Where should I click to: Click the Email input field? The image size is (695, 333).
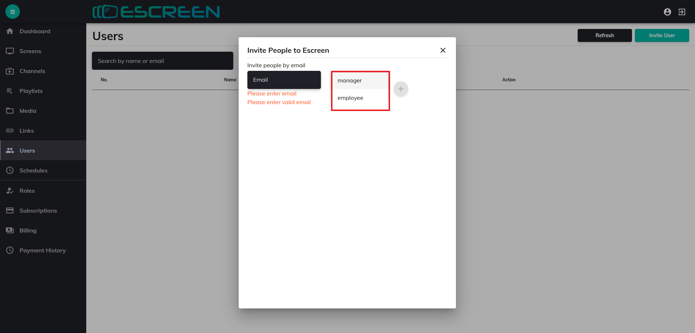click(284, 80)
